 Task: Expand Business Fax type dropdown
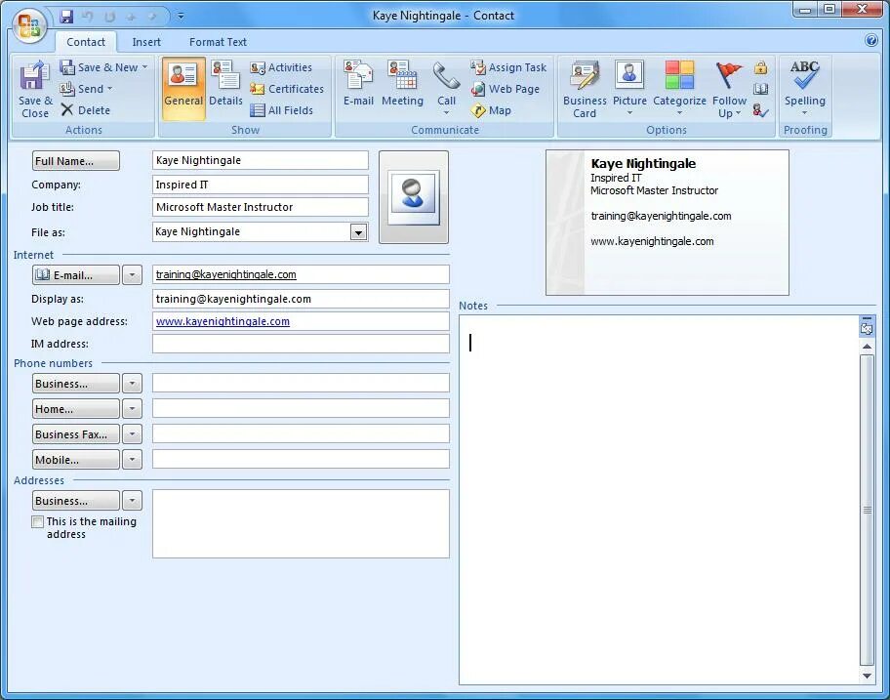pos(133,434)
